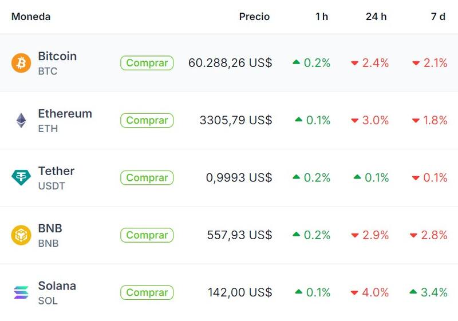458x321 pixels.
Task: Sort by the 1 h column header
Action: (322, 17)
